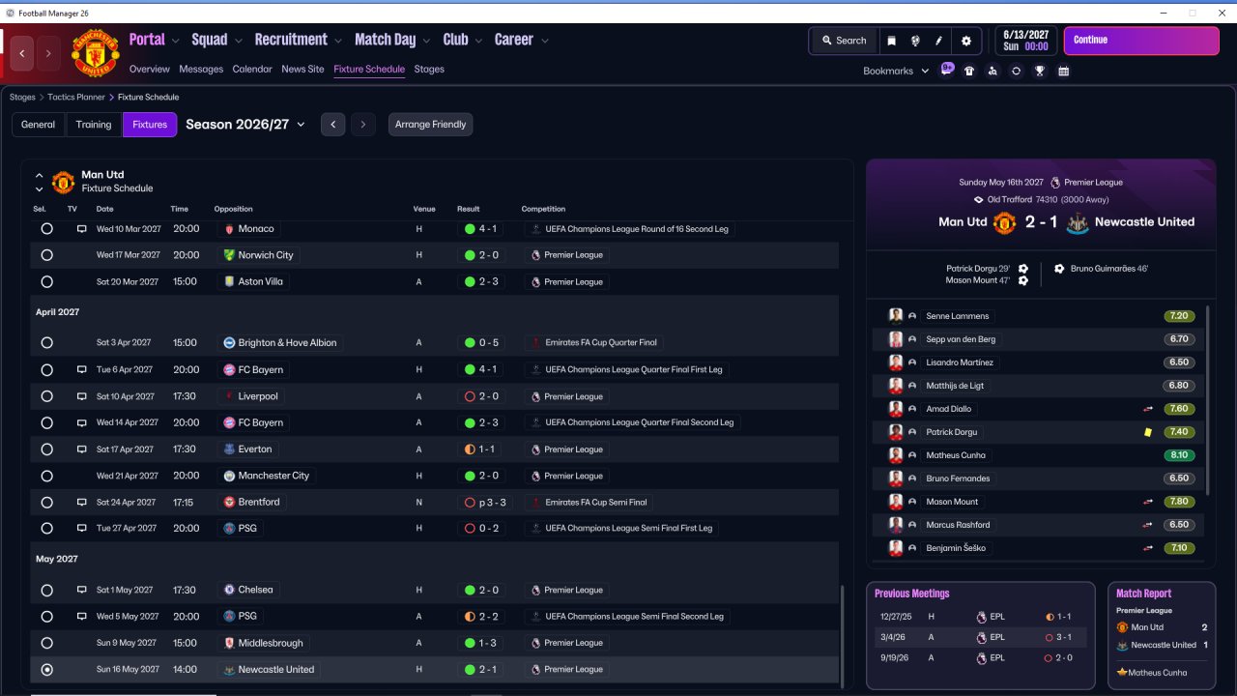This screenshot has height=696, width=1237.
Task: Click the 6/13/2027 date and time display
Action: pos(1025,41)
